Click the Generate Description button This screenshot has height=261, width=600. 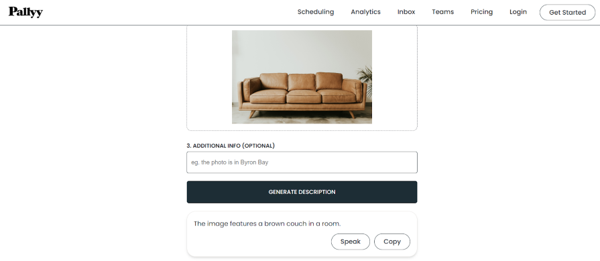[x=302, y=192]
